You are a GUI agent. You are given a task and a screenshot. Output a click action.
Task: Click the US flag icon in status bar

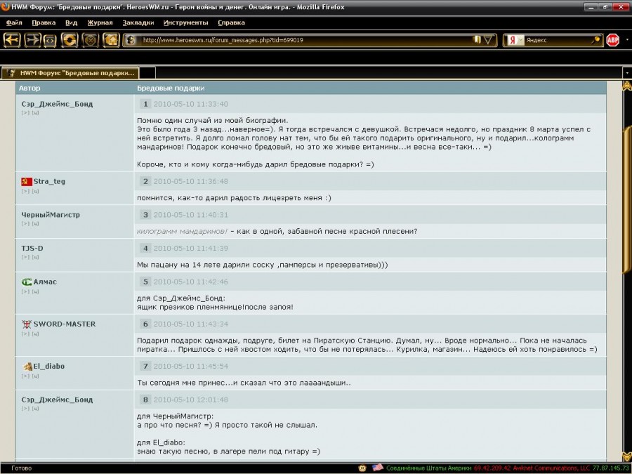click(377, 468)
